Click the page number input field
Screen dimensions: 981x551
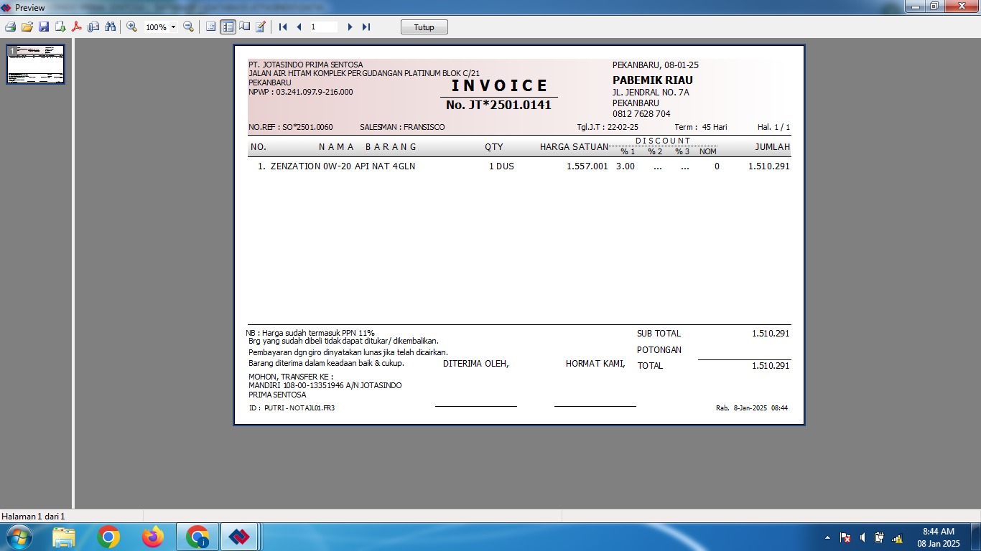tap(323, 27)
